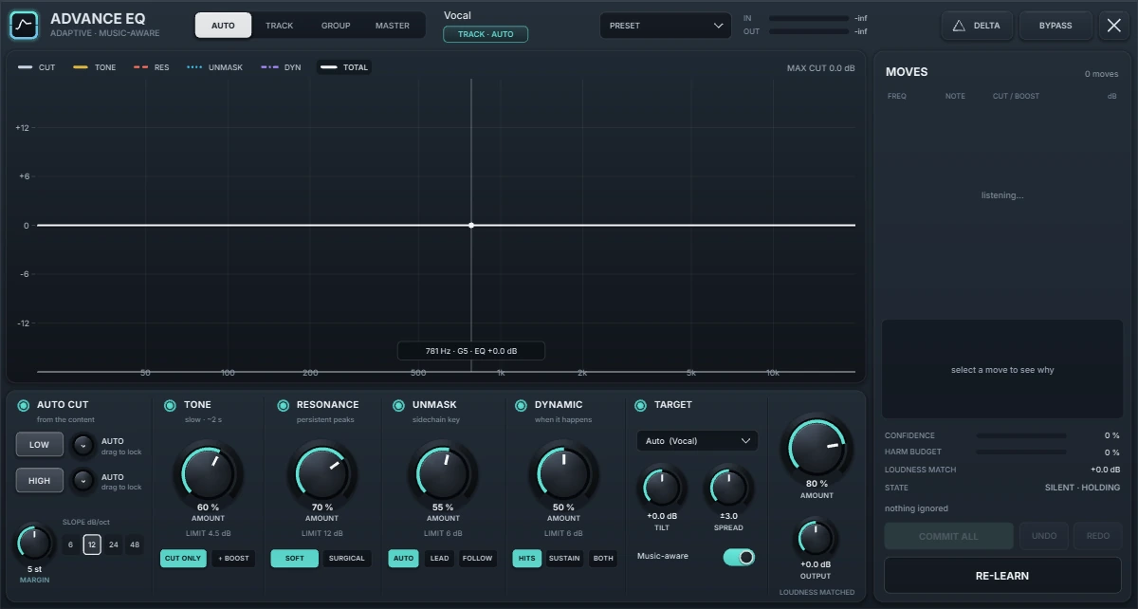The height and width of the screenshot is (609, 1138).
Task: Click the large global AMOUNT knob
Action: (x=816, y=446)
